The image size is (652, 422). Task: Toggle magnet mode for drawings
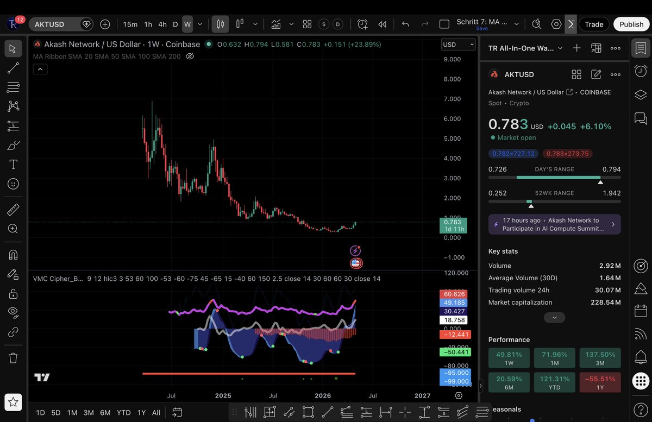14,254
